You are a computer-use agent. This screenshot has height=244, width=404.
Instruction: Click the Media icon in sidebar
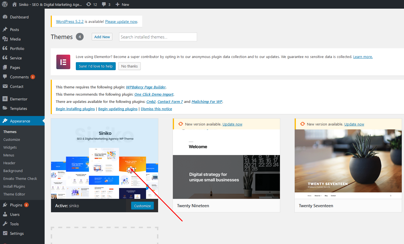5,39
